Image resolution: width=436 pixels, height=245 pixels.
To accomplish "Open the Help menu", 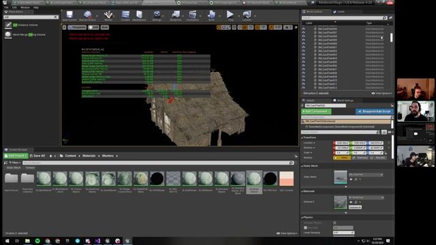I will pos(36,7).
